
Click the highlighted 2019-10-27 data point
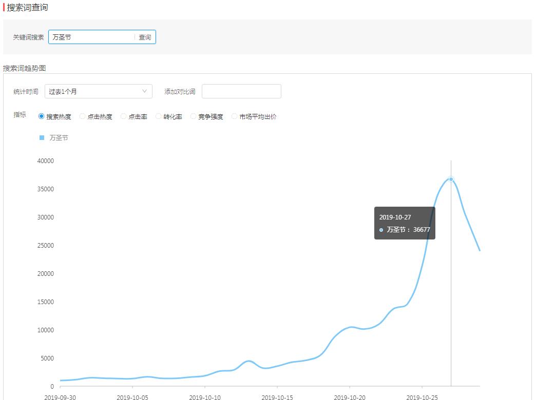(x=451, y=179)
